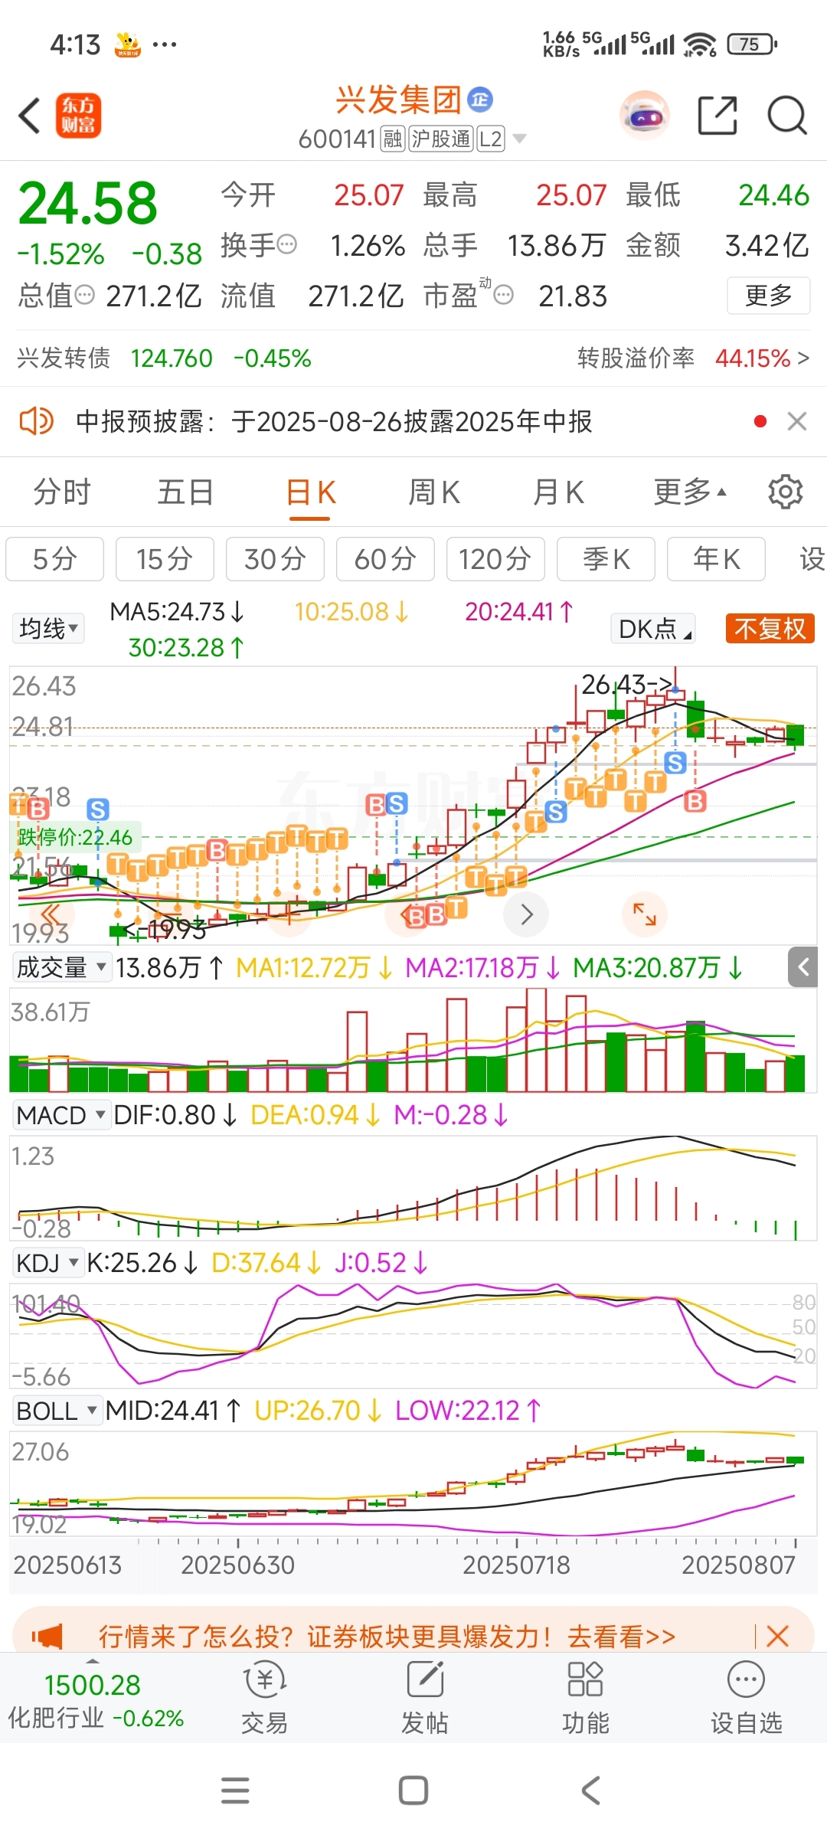Tap the info icon beside 总值
Image resolution: width=827 pixels, height=1838 pixels.
[85, 295]
